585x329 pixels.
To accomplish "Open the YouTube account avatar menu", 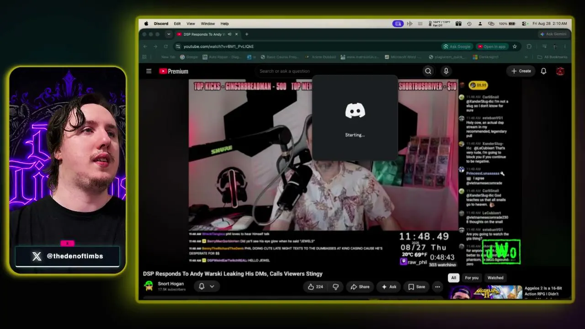I will coord(560,71).
